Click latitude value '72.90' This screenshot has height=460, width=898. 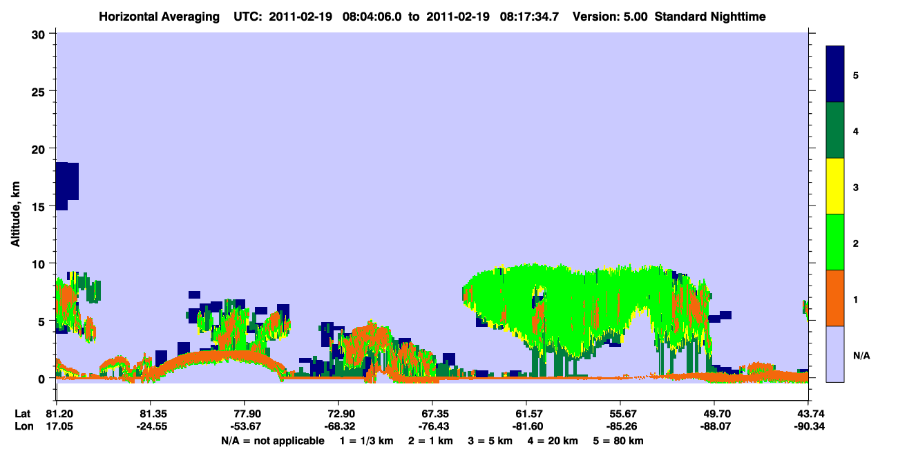coord(338,414)
